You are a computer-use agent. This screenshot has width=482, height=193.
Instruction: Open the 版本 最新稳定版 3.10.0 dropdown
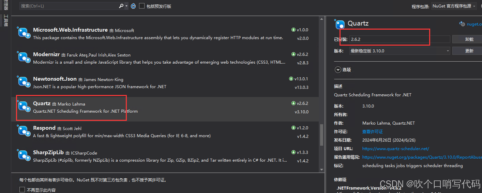tap(400, 51)
